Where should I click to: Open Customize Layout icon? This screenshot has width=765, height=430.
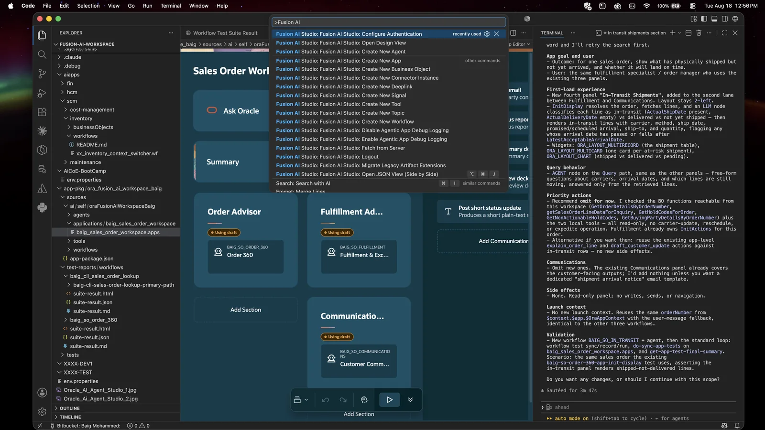click(x=693, y=19)
